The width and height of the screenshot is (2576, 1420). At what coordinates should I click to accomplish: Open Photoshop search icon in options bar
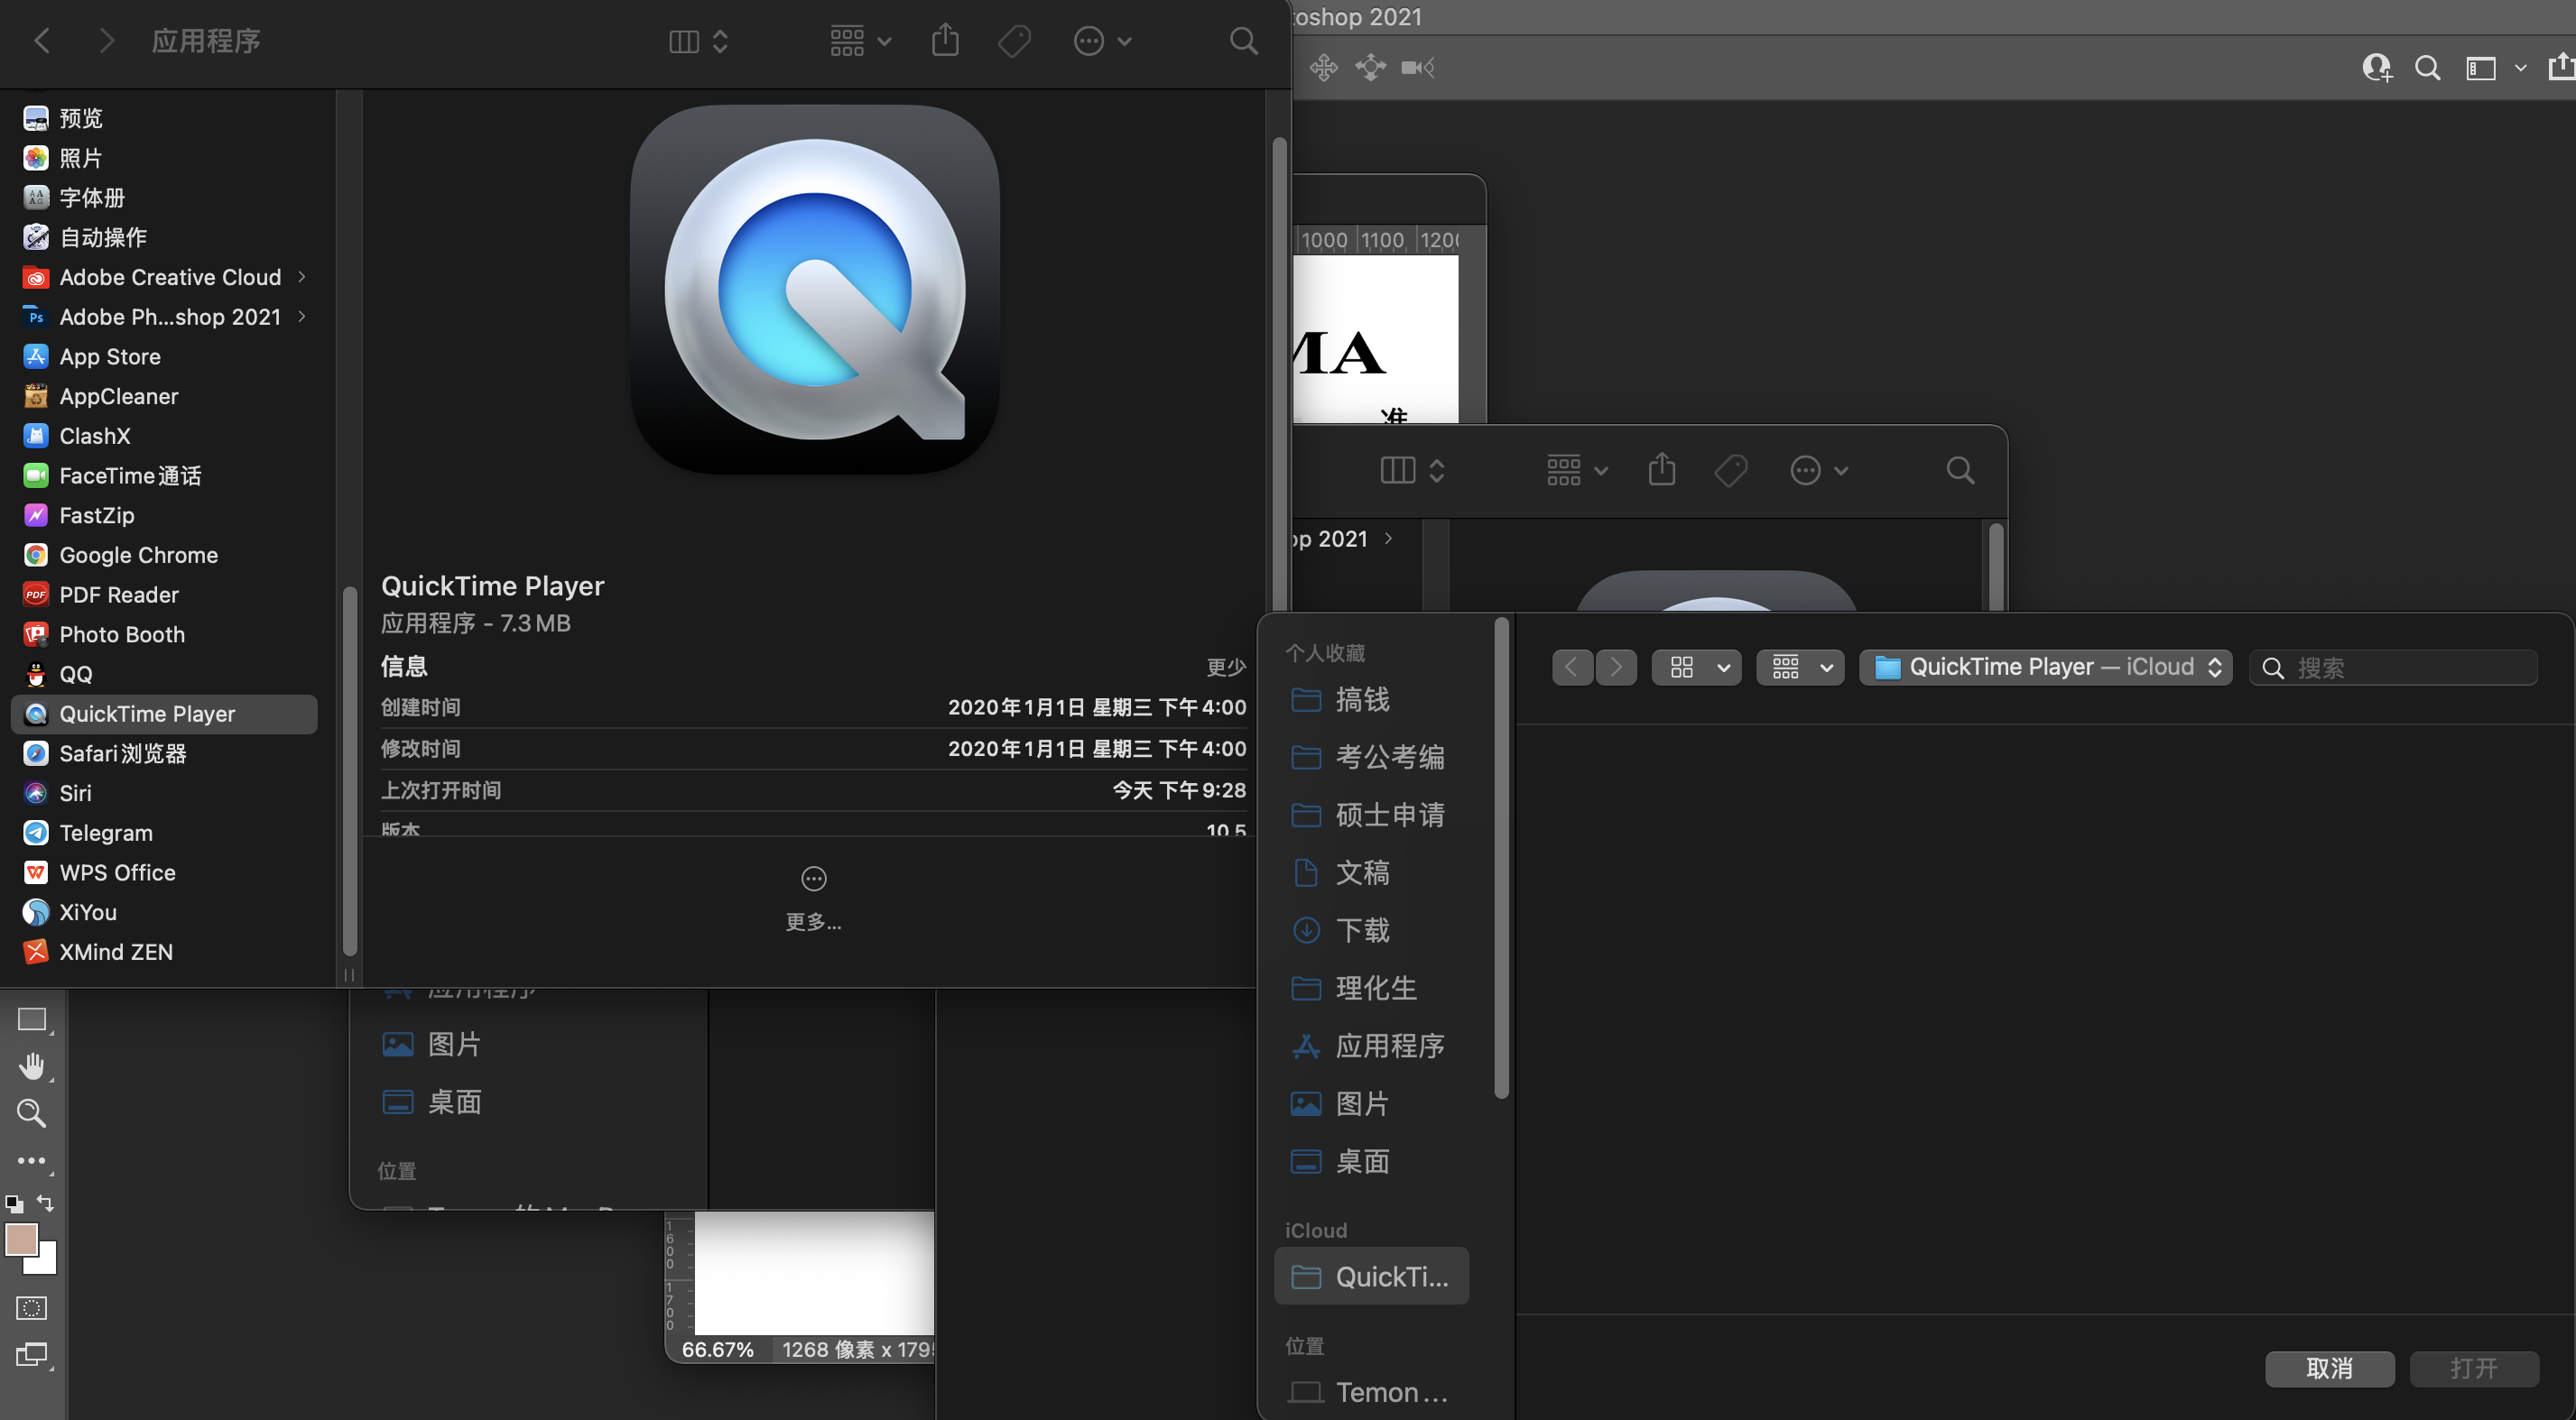[2427, 68]
